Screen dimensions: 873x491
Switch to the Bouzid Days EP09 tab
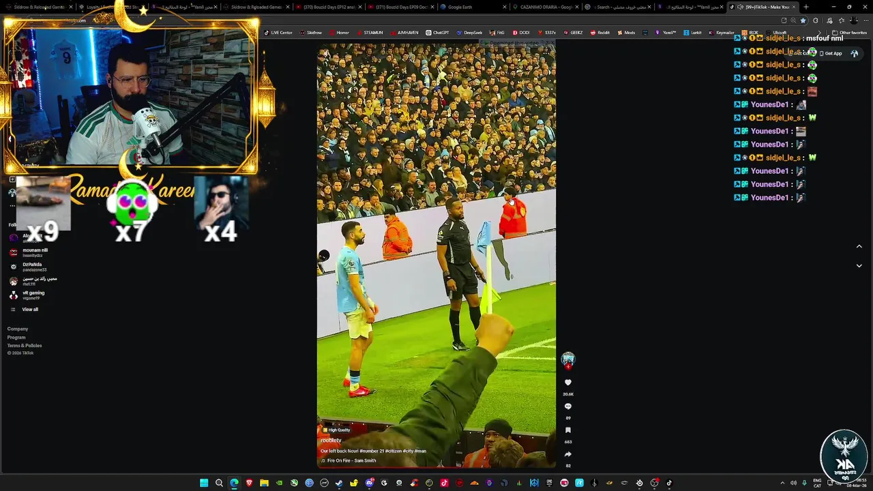pyautogui.click(x=400, y=7)
